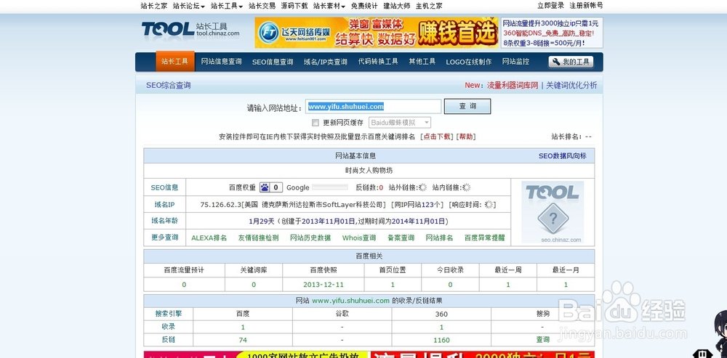This screenshot has height=358, width=727.
Task: Expand the 站长素材 top menu
Action: click(329, 6)
